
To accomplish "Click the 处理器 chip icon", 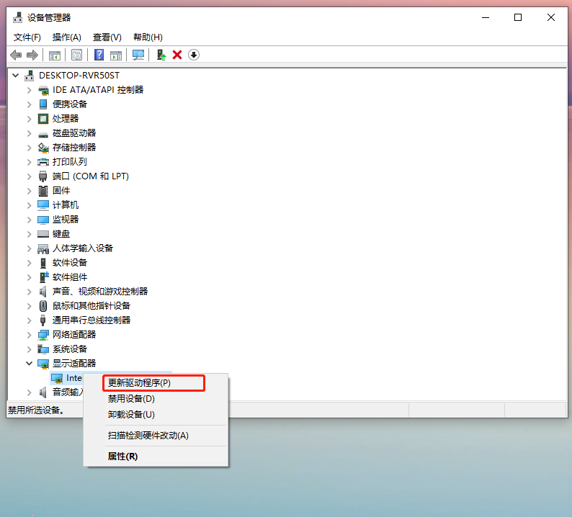I will pos(43,119).
